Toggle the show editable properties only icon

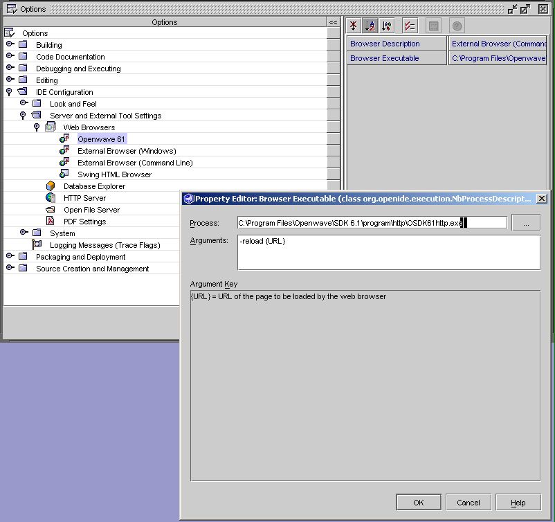pyautogui.click(x=410, y=26)
